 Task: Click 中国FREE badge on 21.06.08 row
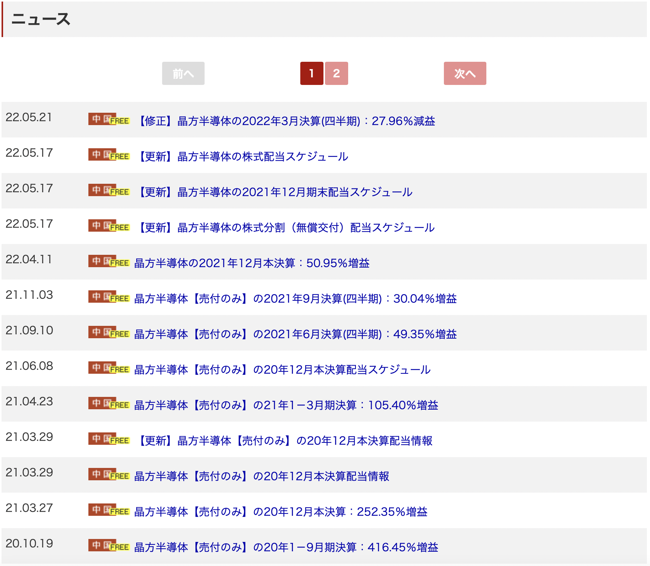pos(109,368)
